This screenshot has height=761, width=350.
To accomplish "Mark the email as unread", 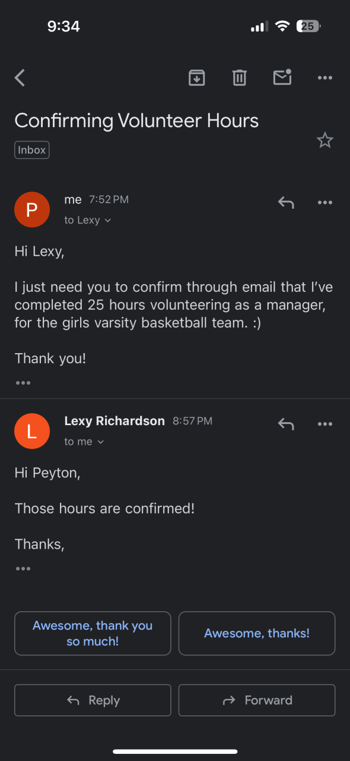I will click(x=282, y=77).
